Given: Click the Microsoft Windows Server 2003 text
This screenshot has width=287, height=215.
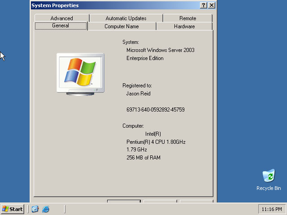Looking at the screenshot, I should (161, 50).
